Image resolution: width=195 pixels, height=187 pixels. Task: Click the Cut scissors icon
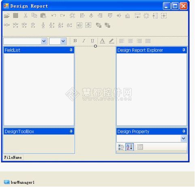pos(26,16)
